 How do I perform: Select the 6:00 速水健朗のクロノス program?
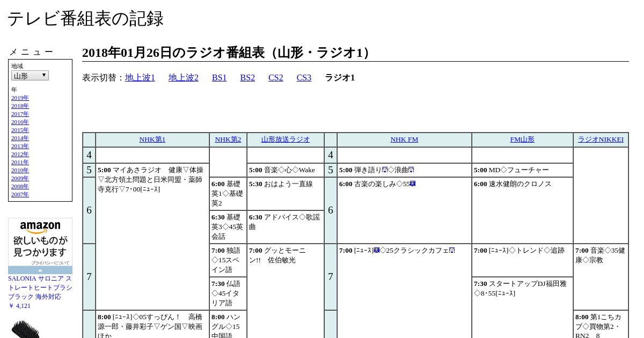pyautogui.click(x=522, y=210)
